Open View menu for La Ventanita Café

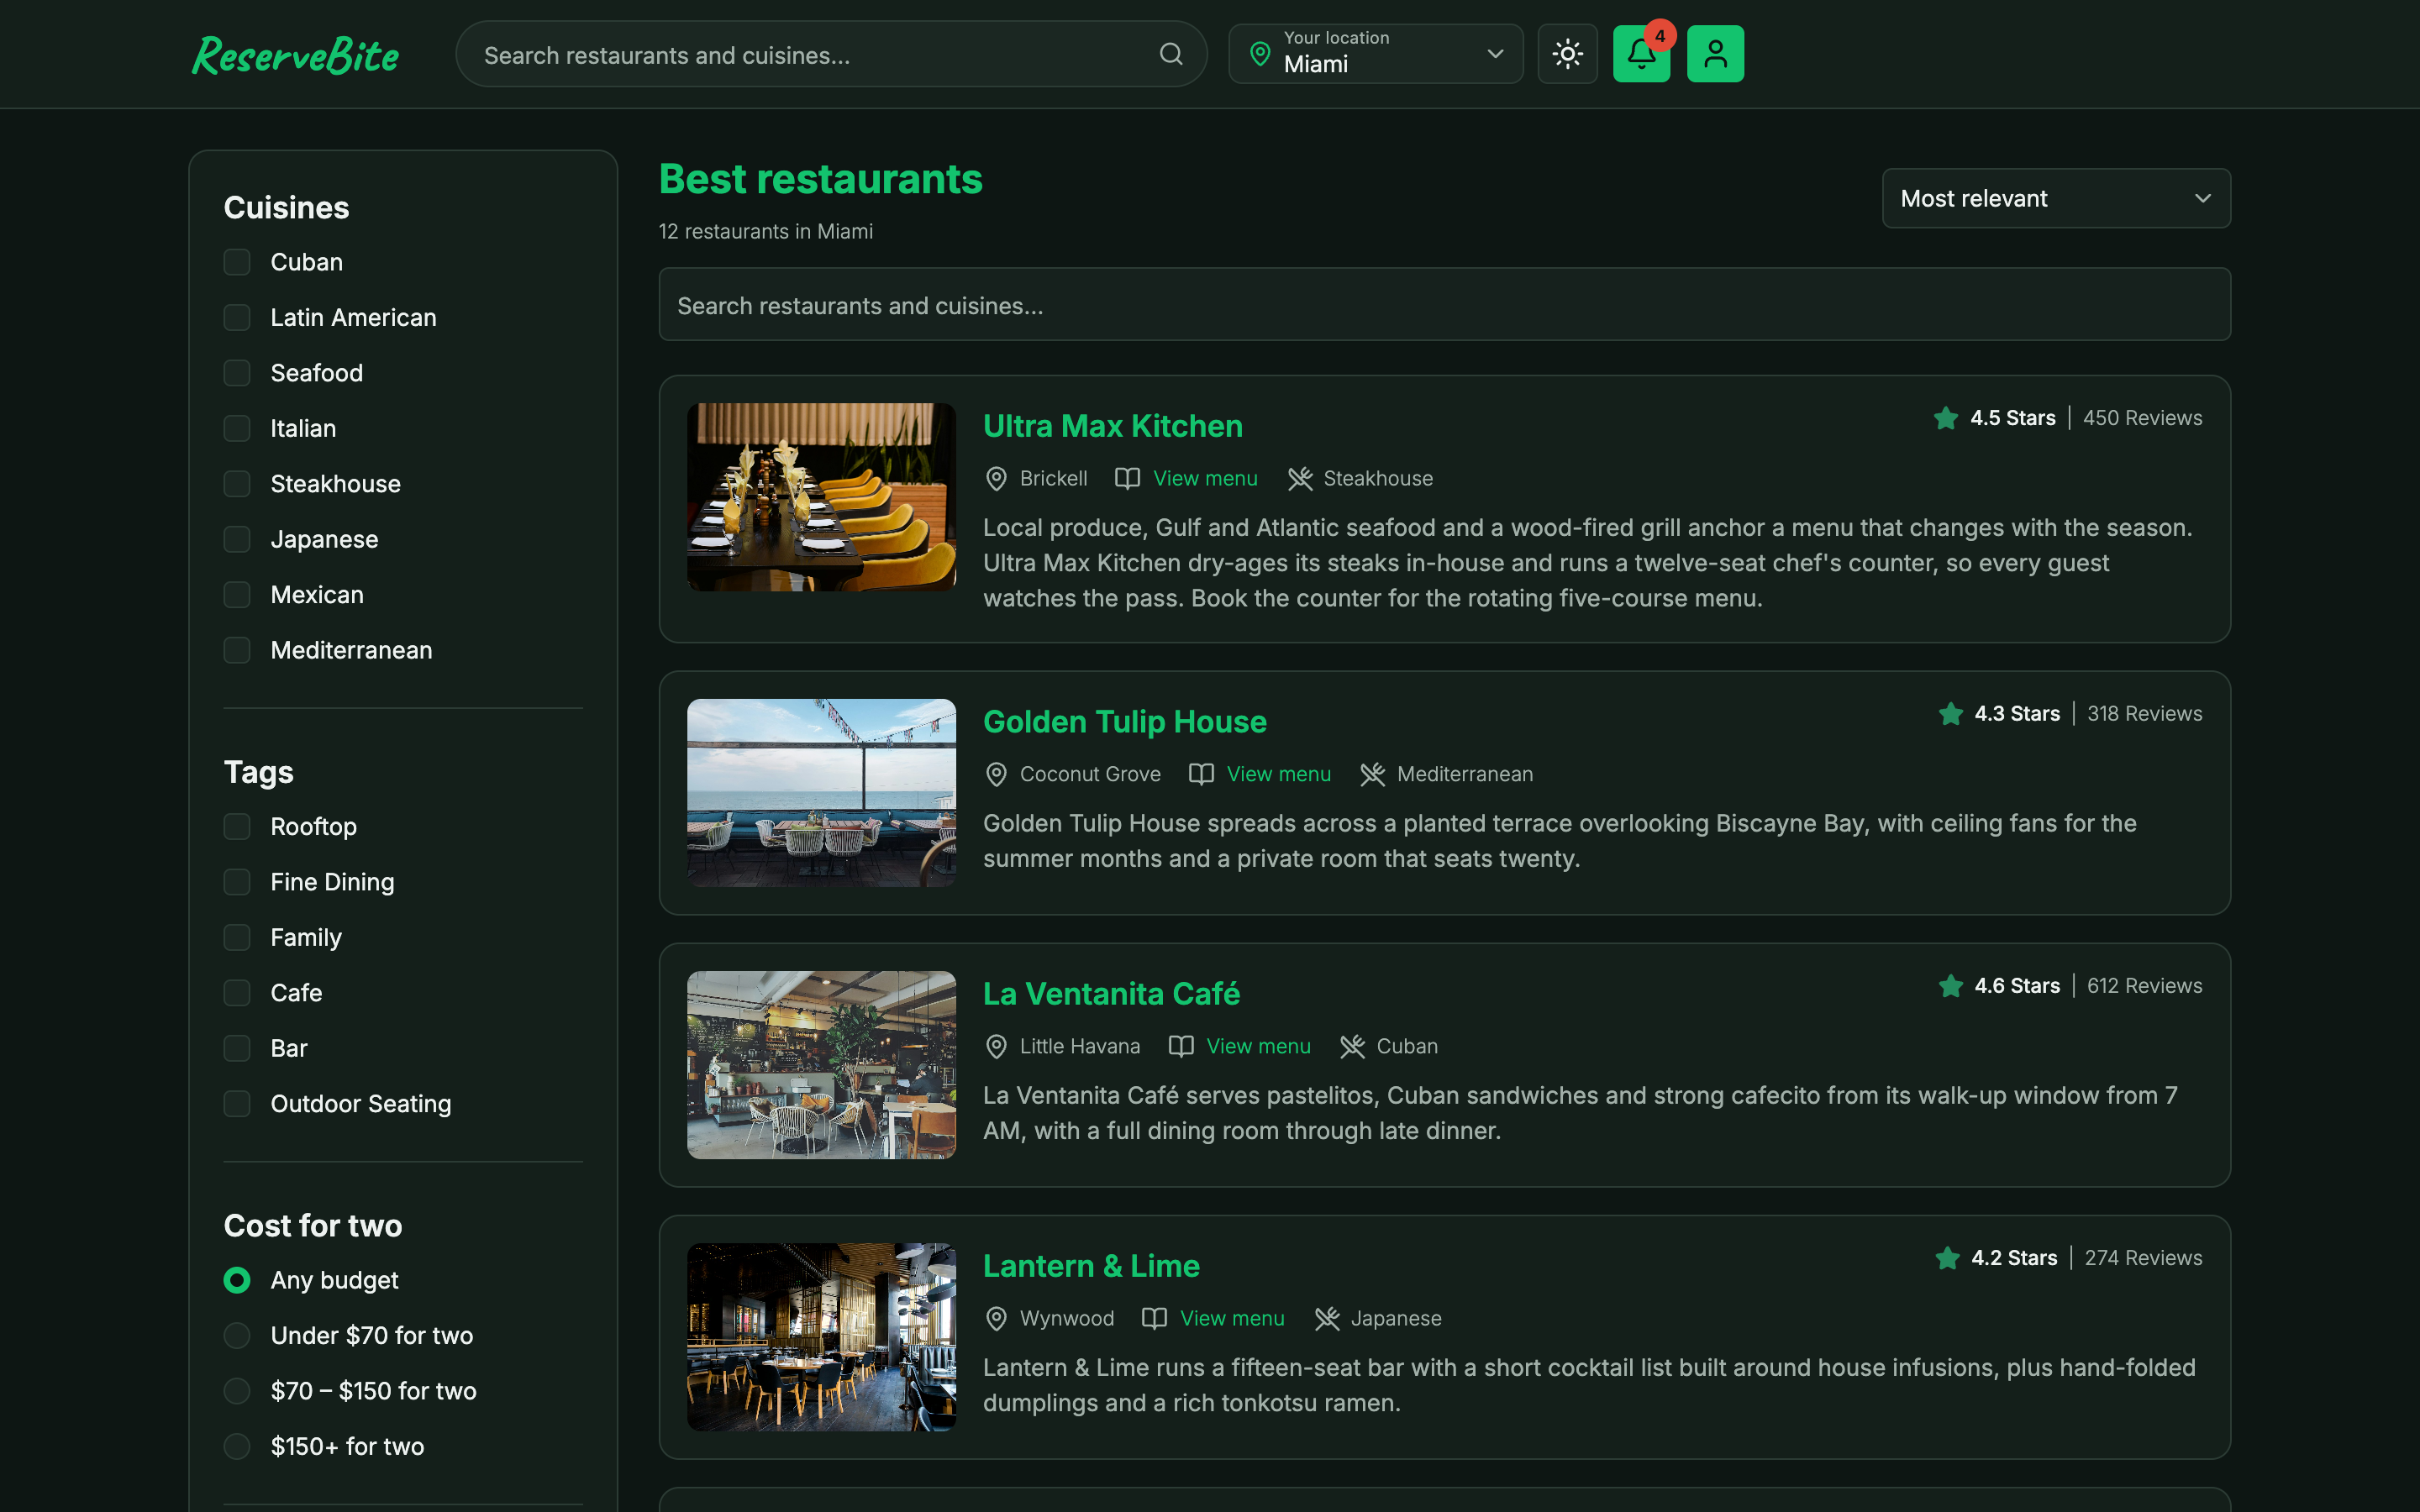(1258, 1047)
